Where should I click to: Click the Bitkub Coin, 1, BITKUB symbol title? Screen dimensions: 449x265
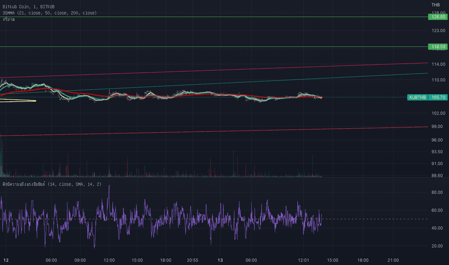[28, 7]
